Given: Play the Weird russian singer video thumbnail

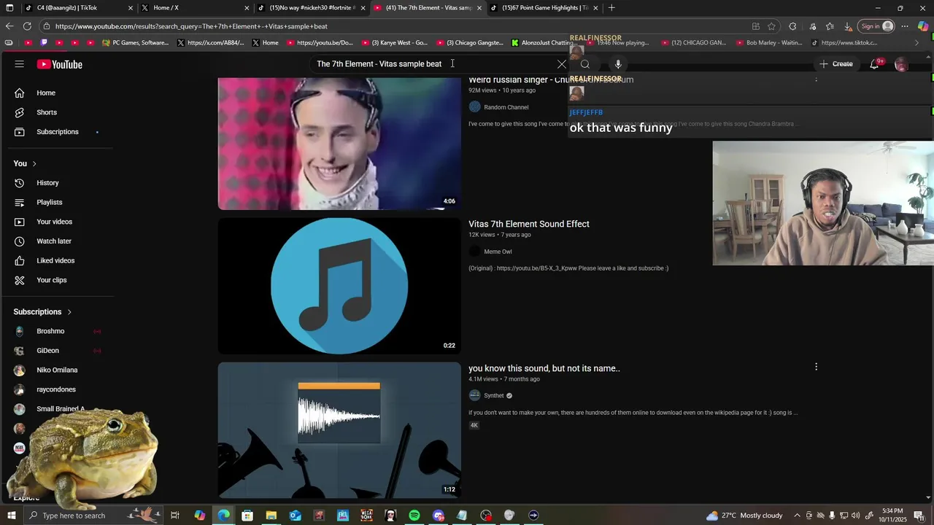Looking at the screenshot, I should tap(339, 144).
